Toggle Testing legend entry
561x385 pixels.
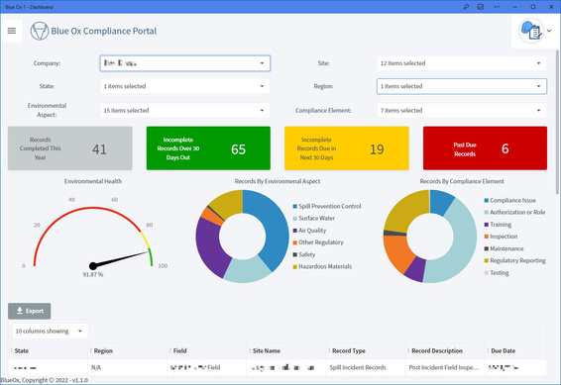click(x=497, y=273)
